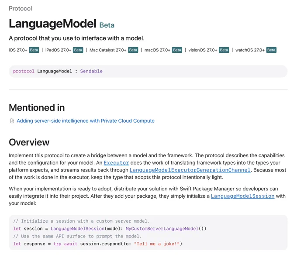The image size is (297, 258).
Task: Click the Protocol eyebrow label
Action: (20, 9)
